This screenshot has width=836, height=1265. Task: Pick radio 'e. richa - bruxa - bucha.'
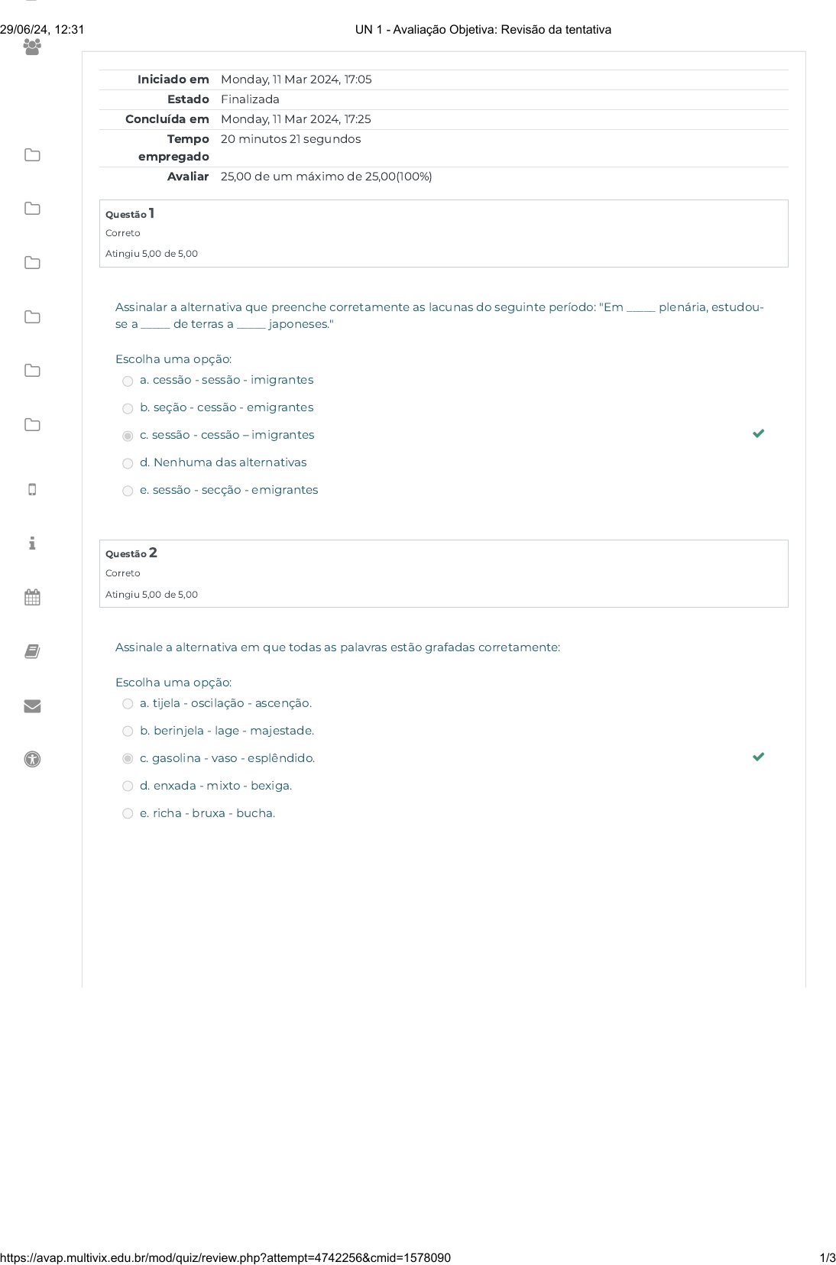pyautogui.click(x=128, y=814)
